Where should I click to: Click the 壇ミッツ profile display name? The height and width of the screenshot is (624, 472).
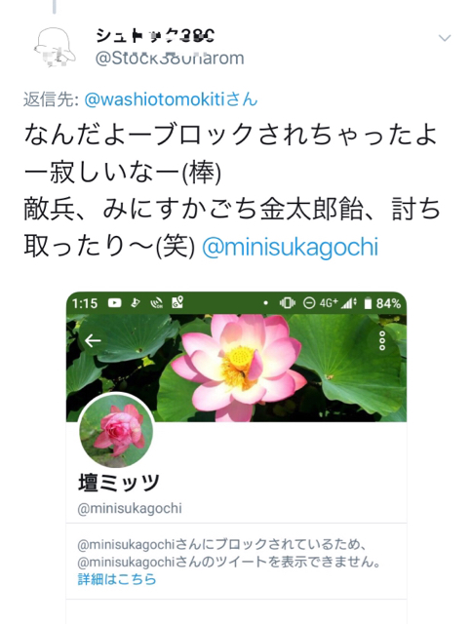(x=119, y=483)
